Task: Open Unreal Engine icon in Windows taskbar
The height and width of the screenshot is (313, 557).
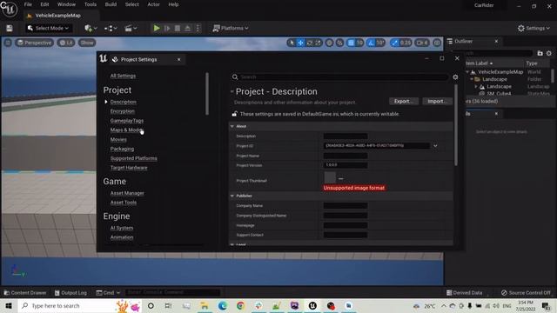Action: point(312,305)
